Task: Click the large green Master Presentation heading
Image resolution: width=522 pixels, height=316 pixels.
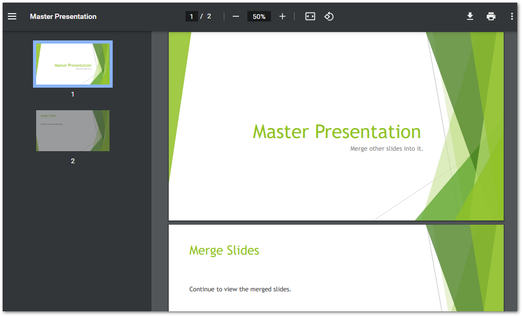Action: click(336, 132)
